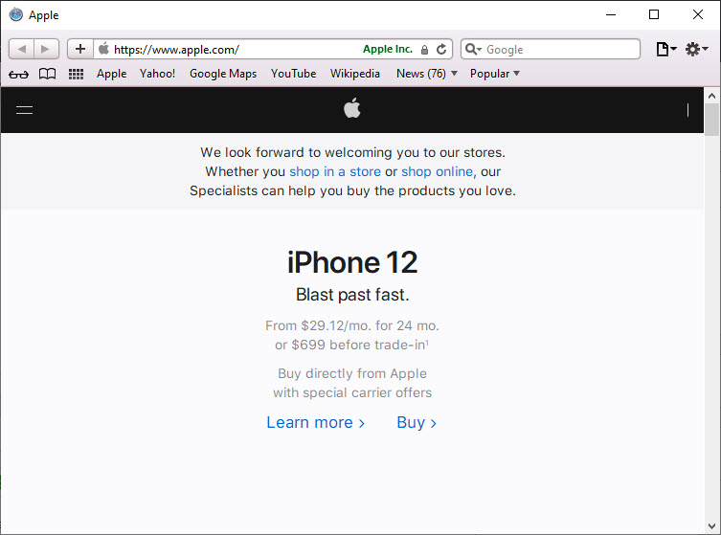Image resolution: width=721 pixels, height=535 pixels.
Task: Open the Page menu dropdown
Action: pyautogui.click(x=665, y=49)
